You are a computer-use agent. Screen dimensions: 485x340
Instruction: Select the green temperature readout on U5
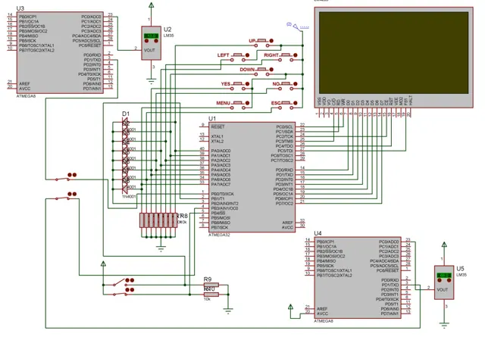click(x=444, y=276)
